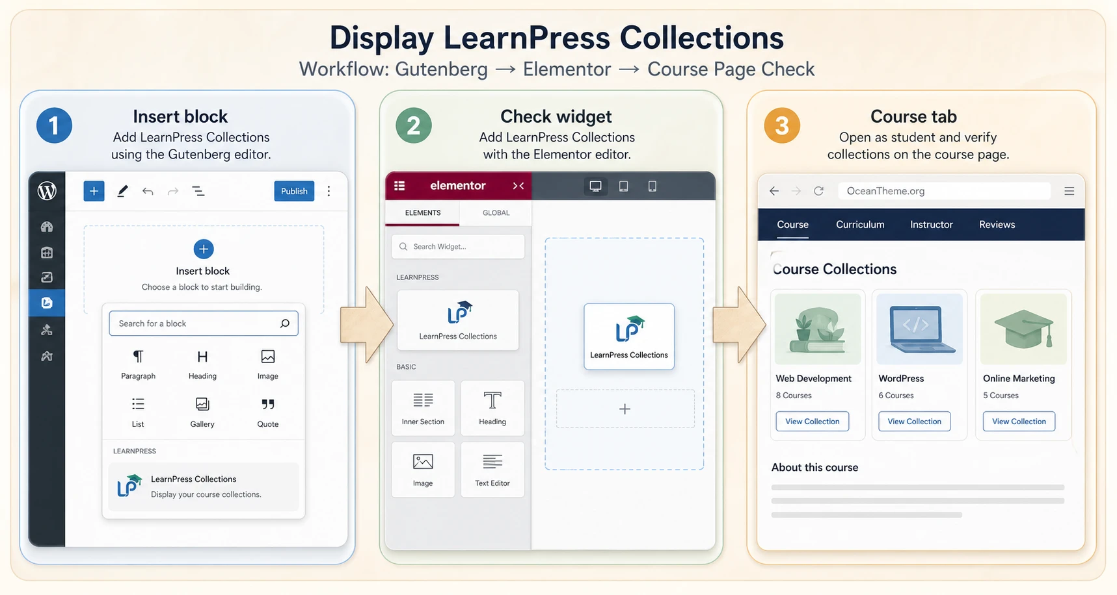
Task: Select the pencil edit tool in Gutenberg toolbar
Action: 122,191
